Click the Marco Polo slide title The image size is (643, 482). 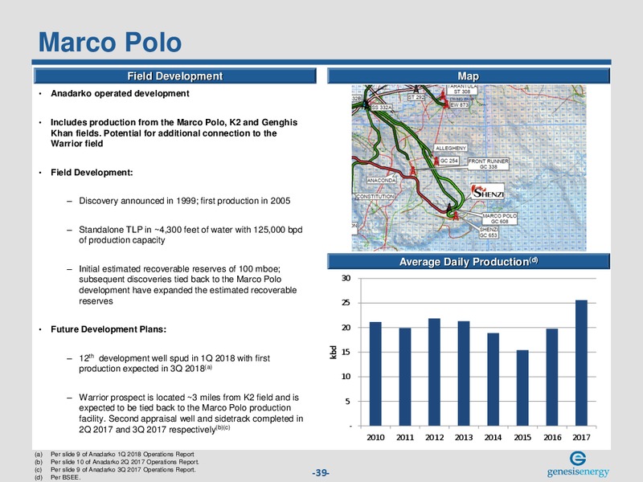pyautogui.click(x=110, y=43)
